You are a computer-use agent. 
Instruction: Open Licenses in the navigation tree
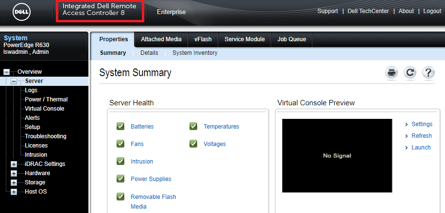(36, 146)
